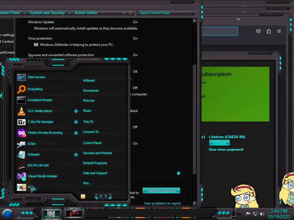Open the Music folder link

87,111
